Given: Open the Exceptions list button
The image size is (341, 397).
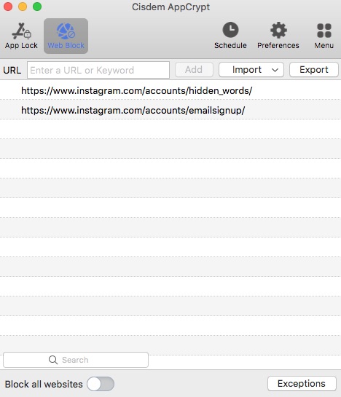Looking at the screenshot, I should tap(302, 384).
